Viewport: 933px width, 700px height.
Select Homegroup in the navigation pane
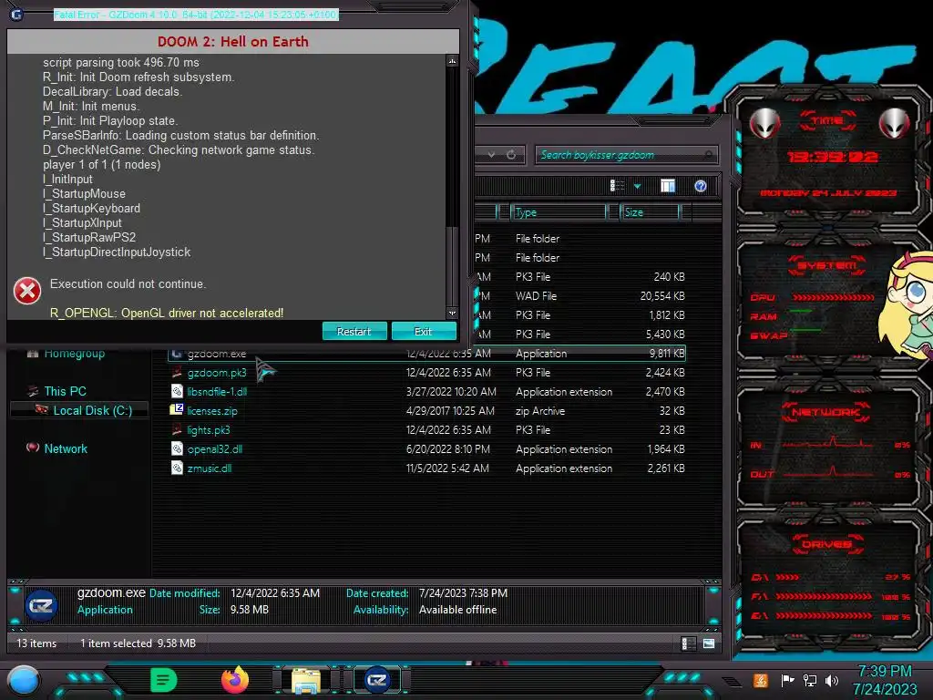click(x=75, y=354)
